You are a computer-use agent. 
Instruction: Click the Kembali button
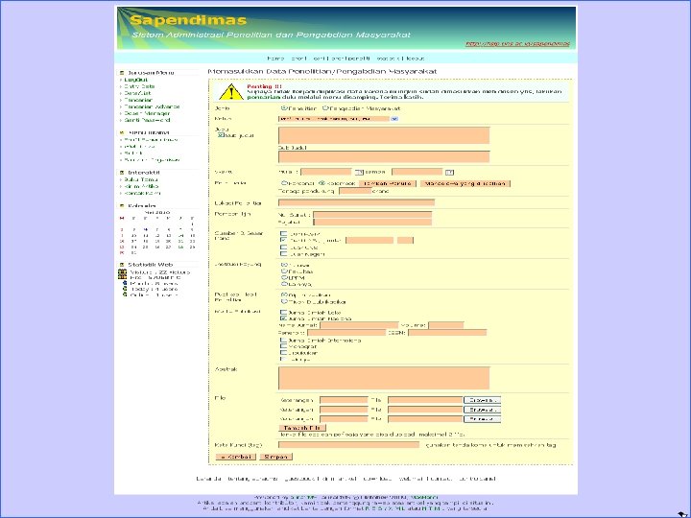[235, 457]
